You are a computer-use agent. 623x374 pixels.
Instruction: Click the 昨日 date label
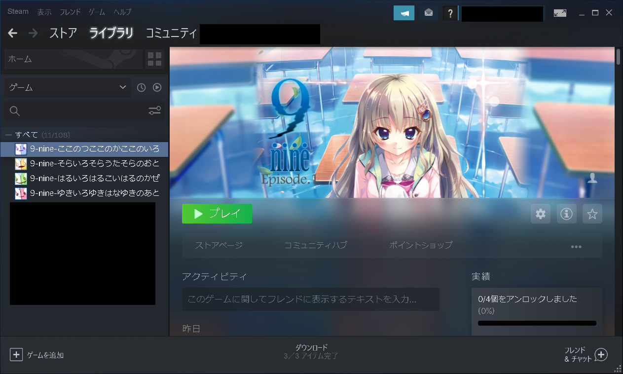[x=191, y=328]
